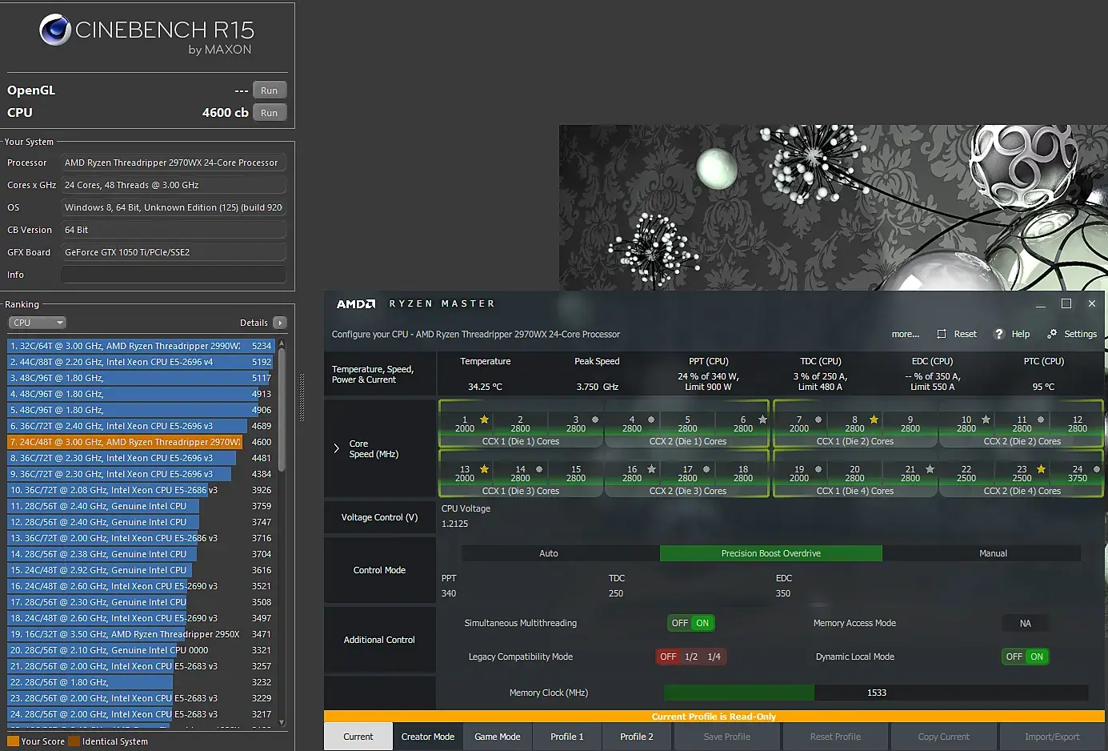Click the gold star on core 23

point(1041,469)
